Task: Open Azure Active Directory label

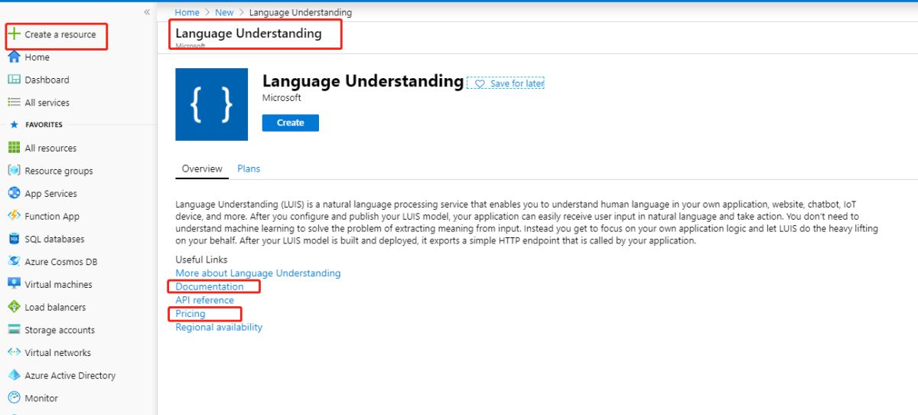Action: [70, 375]
